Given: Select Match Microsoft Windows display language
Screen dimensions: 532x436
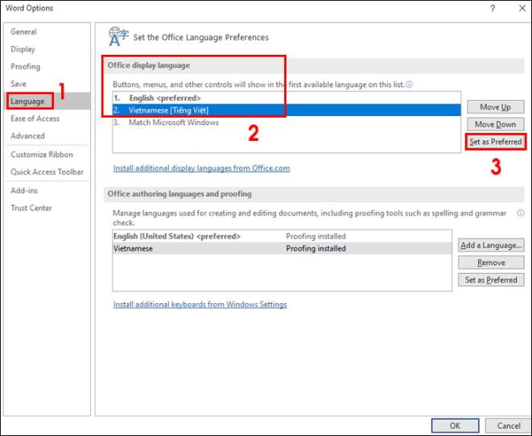Looking at the screenshot, I should click(287, 122).
